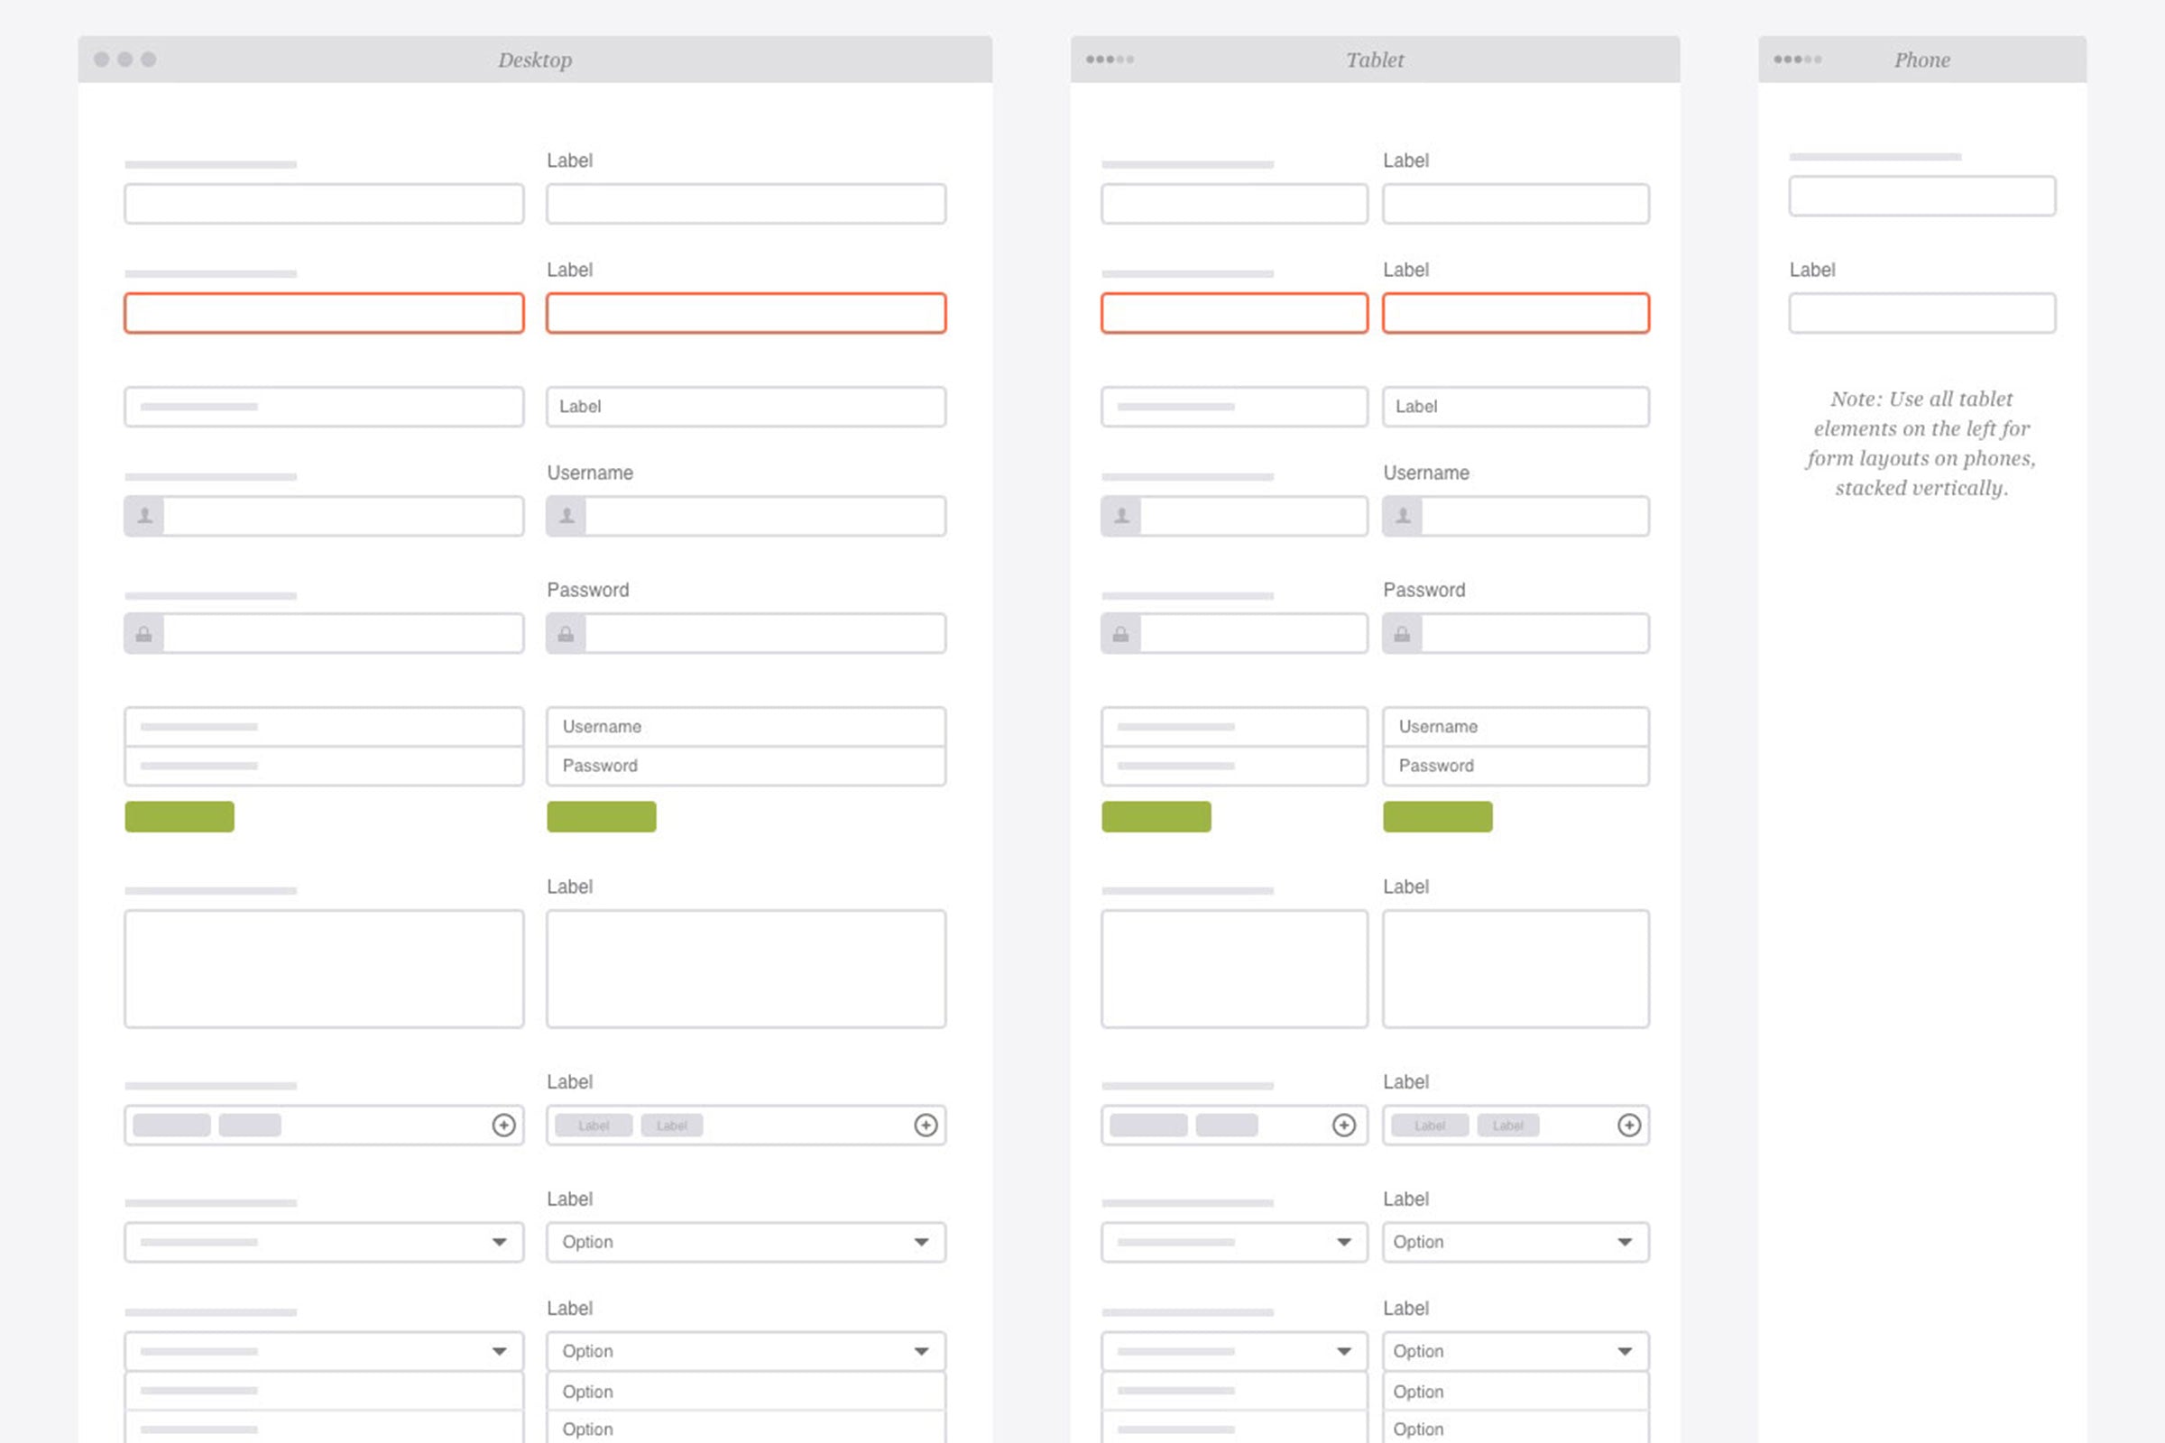2165x1443 pixels.
Task: Expand Tablet's collapsed Option dropdown
Action: [1625, 1243]
